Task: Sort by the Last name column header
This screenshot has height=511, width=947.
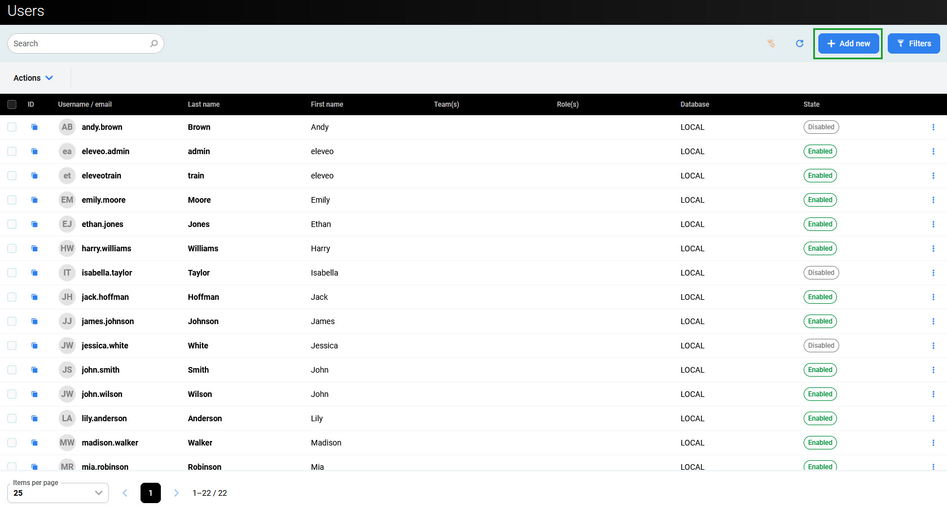Action: click(204, 104)
